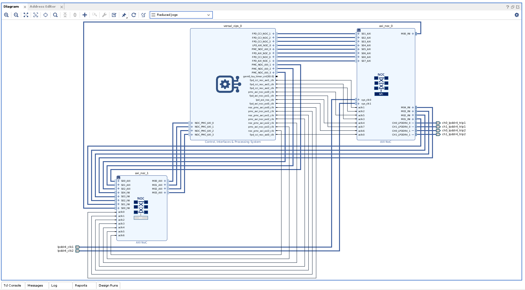The width and height of the screenshot is (525, 290).
Task: Click the Zoom Fit icon
Action: tap(26, 15)
